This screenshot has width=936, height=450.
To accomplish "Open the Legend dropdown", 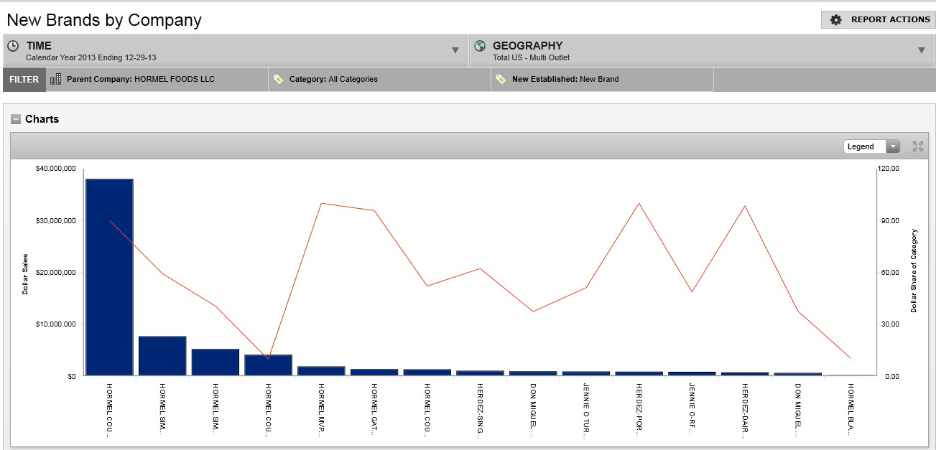I will tap(871, 146).
